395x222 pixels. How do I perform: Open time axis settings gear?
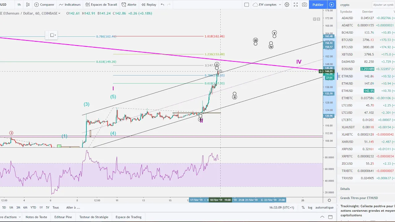tap(330, 200)
